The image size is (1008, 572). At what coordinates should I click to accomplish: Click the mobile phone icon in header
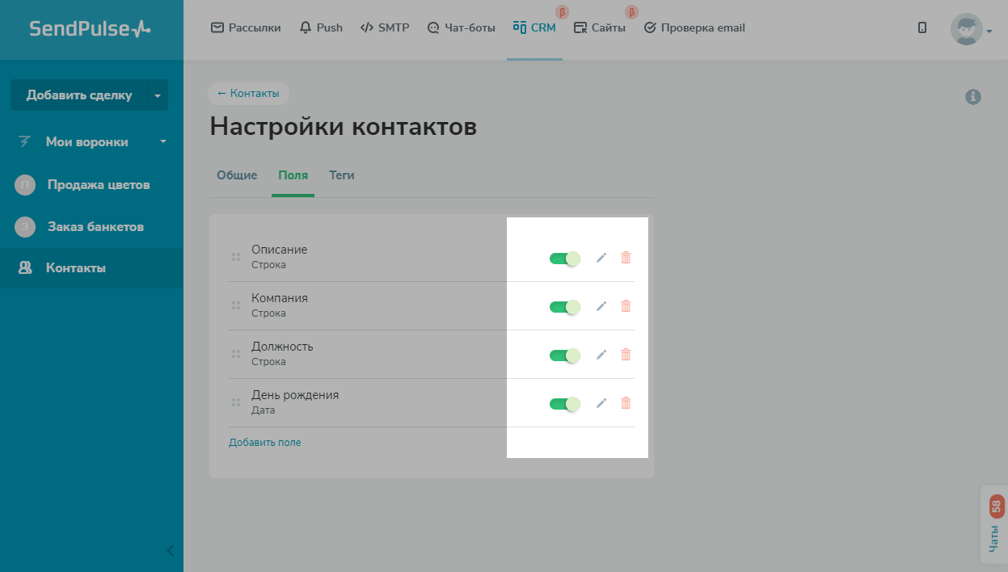(x=922, y=27)
